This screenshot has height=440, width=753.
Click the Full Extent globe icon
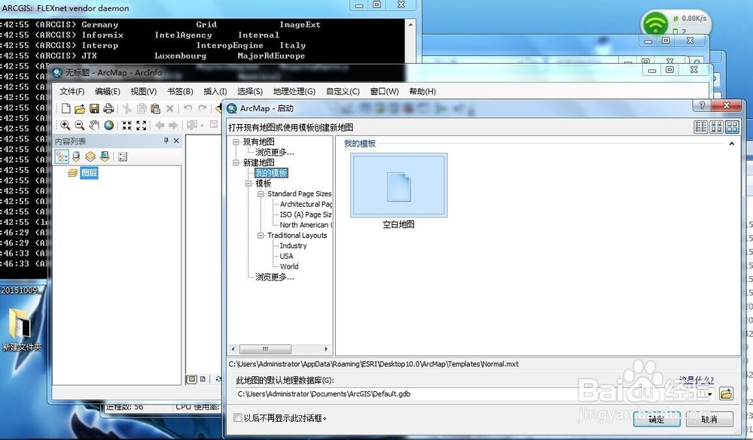tap(110, 125)
